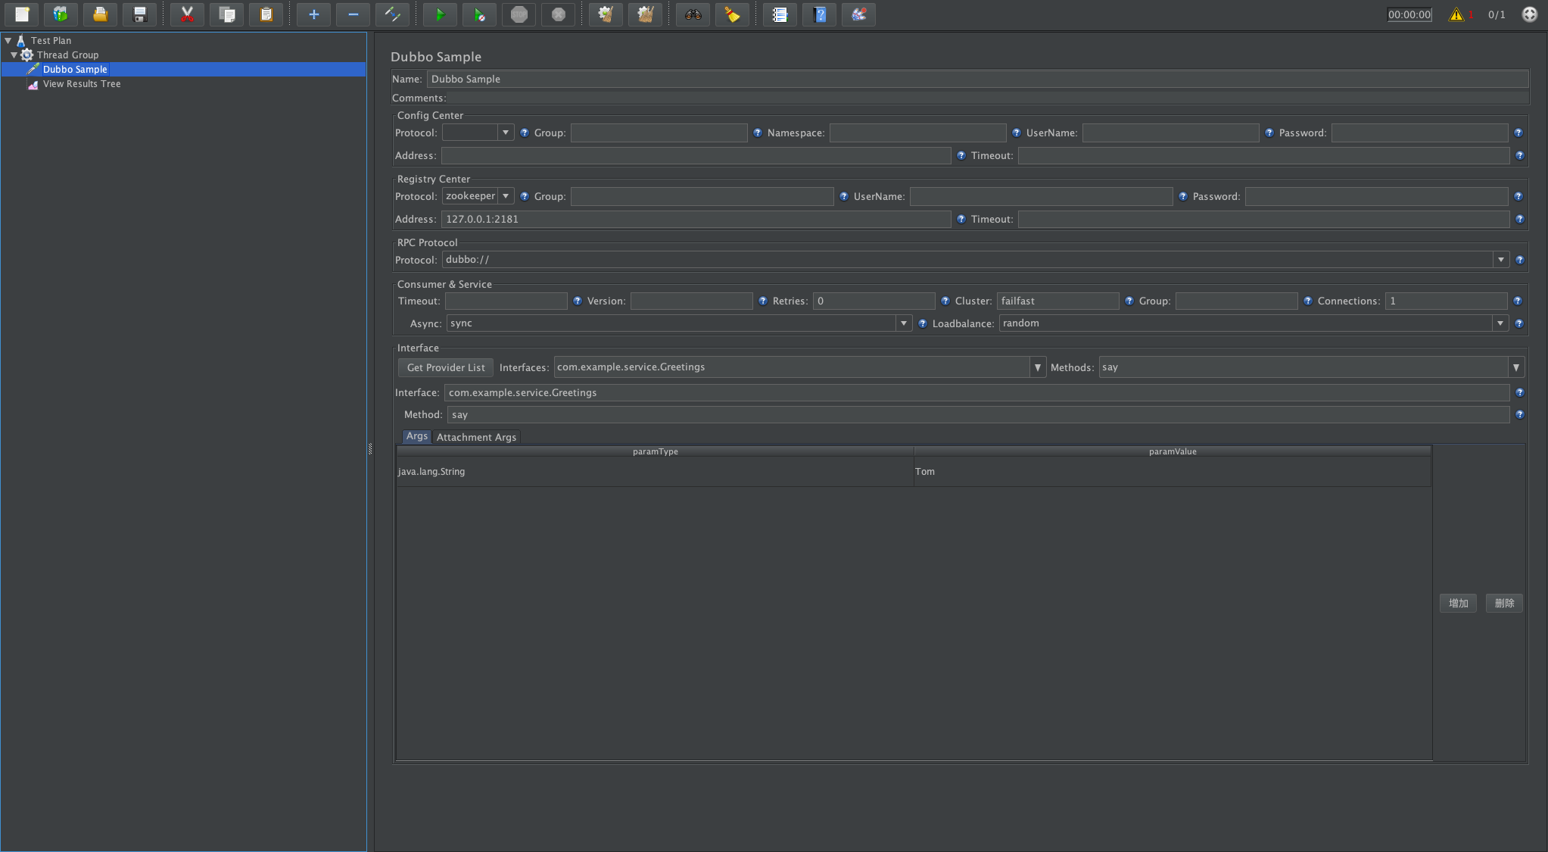This screenshot has width=1548, height=852.
Task: Open the Registry Center Protocol zookeeper dropdown
Action: tap(505, 196)
